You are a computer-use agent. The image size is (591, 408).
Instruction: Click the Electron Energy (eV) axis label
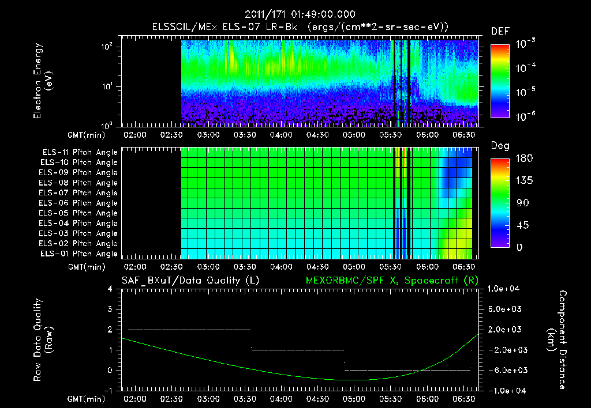pos(43,81)
